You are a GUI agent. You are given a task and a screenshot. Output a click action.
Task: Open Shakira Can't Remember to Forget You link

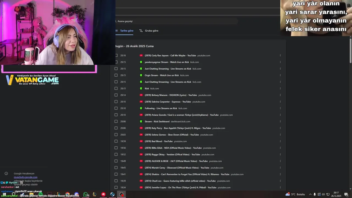point(187,174)
